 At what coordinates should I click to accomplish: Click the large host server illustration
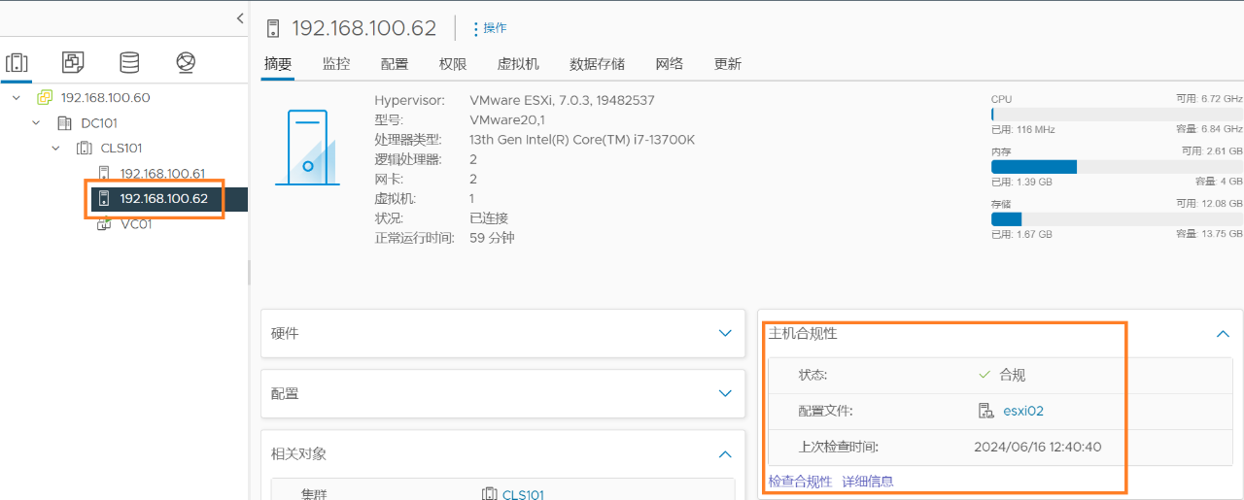307,147
